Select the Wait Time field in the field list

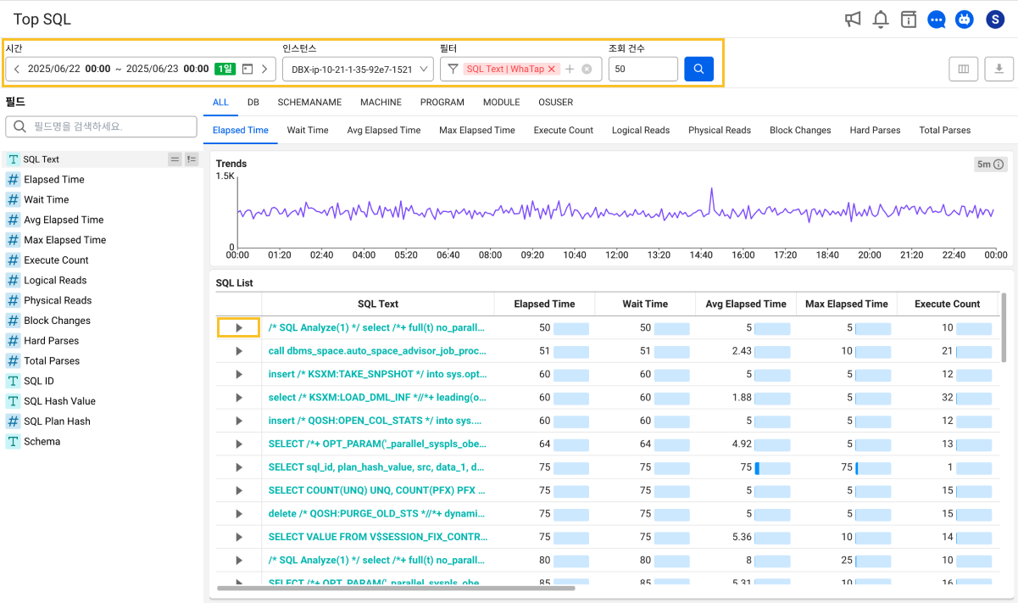click(47, 199)
